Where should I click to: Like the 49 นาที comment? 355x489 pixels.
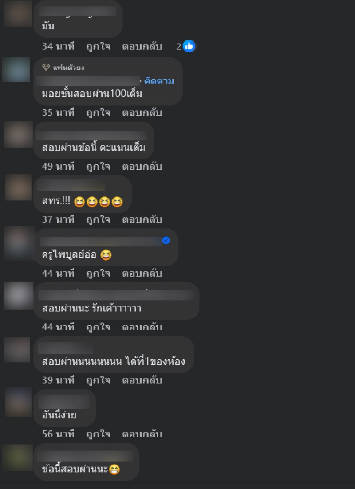point(98,166)
